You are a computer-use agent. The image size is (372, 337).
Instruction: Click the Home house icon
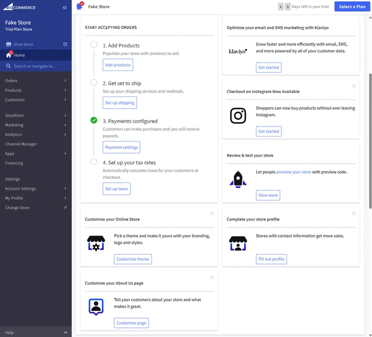point(9,55)
